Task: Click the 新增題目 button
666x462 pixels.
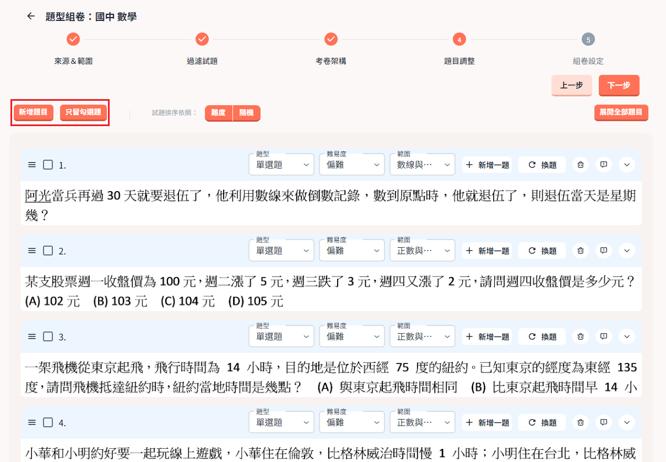Action: click(33, 112)
